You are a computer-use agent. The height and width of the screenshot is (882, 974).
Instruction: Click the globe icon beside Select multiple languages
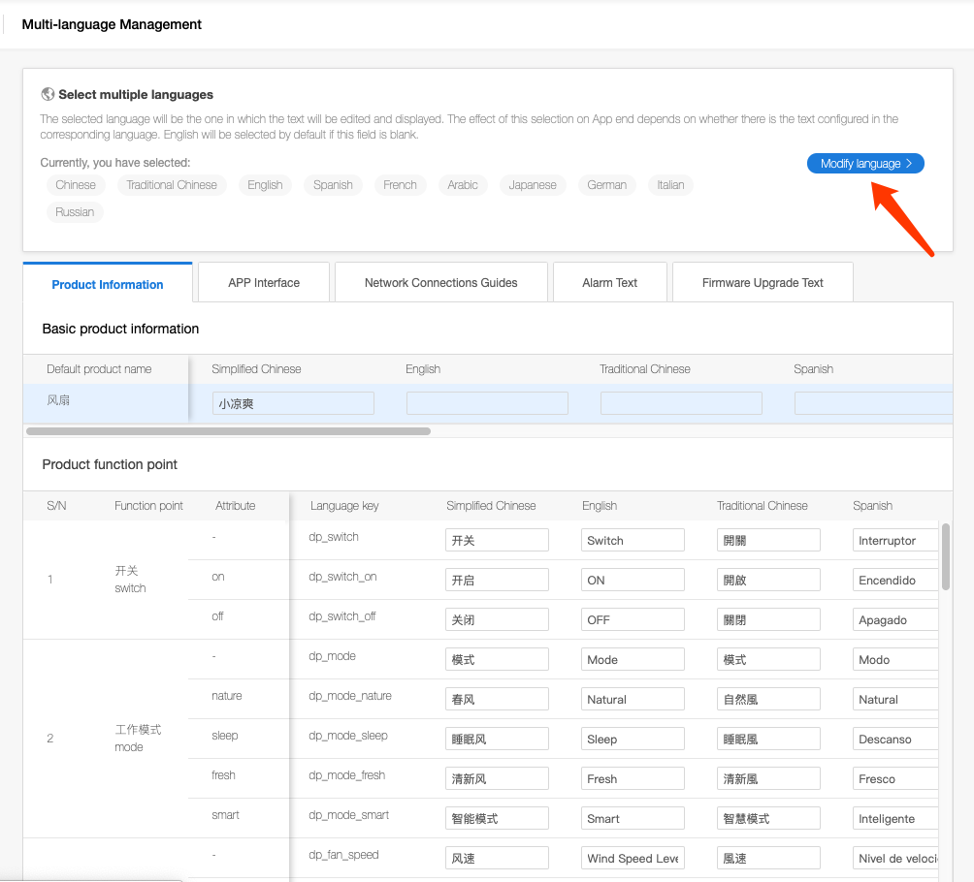click(x=48, y=94)
